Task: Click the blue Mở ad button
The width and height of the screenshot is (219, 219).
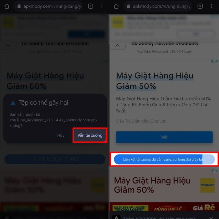Action: [x=164, y=137]
